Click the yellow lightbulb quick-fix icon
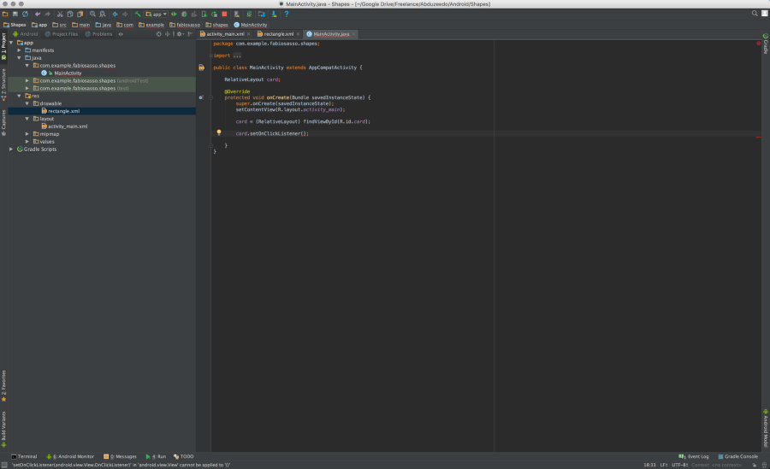Screen dimensions: 770x469 click(219, 132)
